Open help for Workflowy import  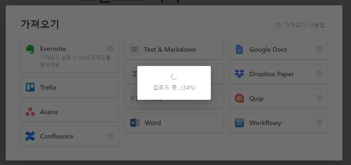point(320,123)
